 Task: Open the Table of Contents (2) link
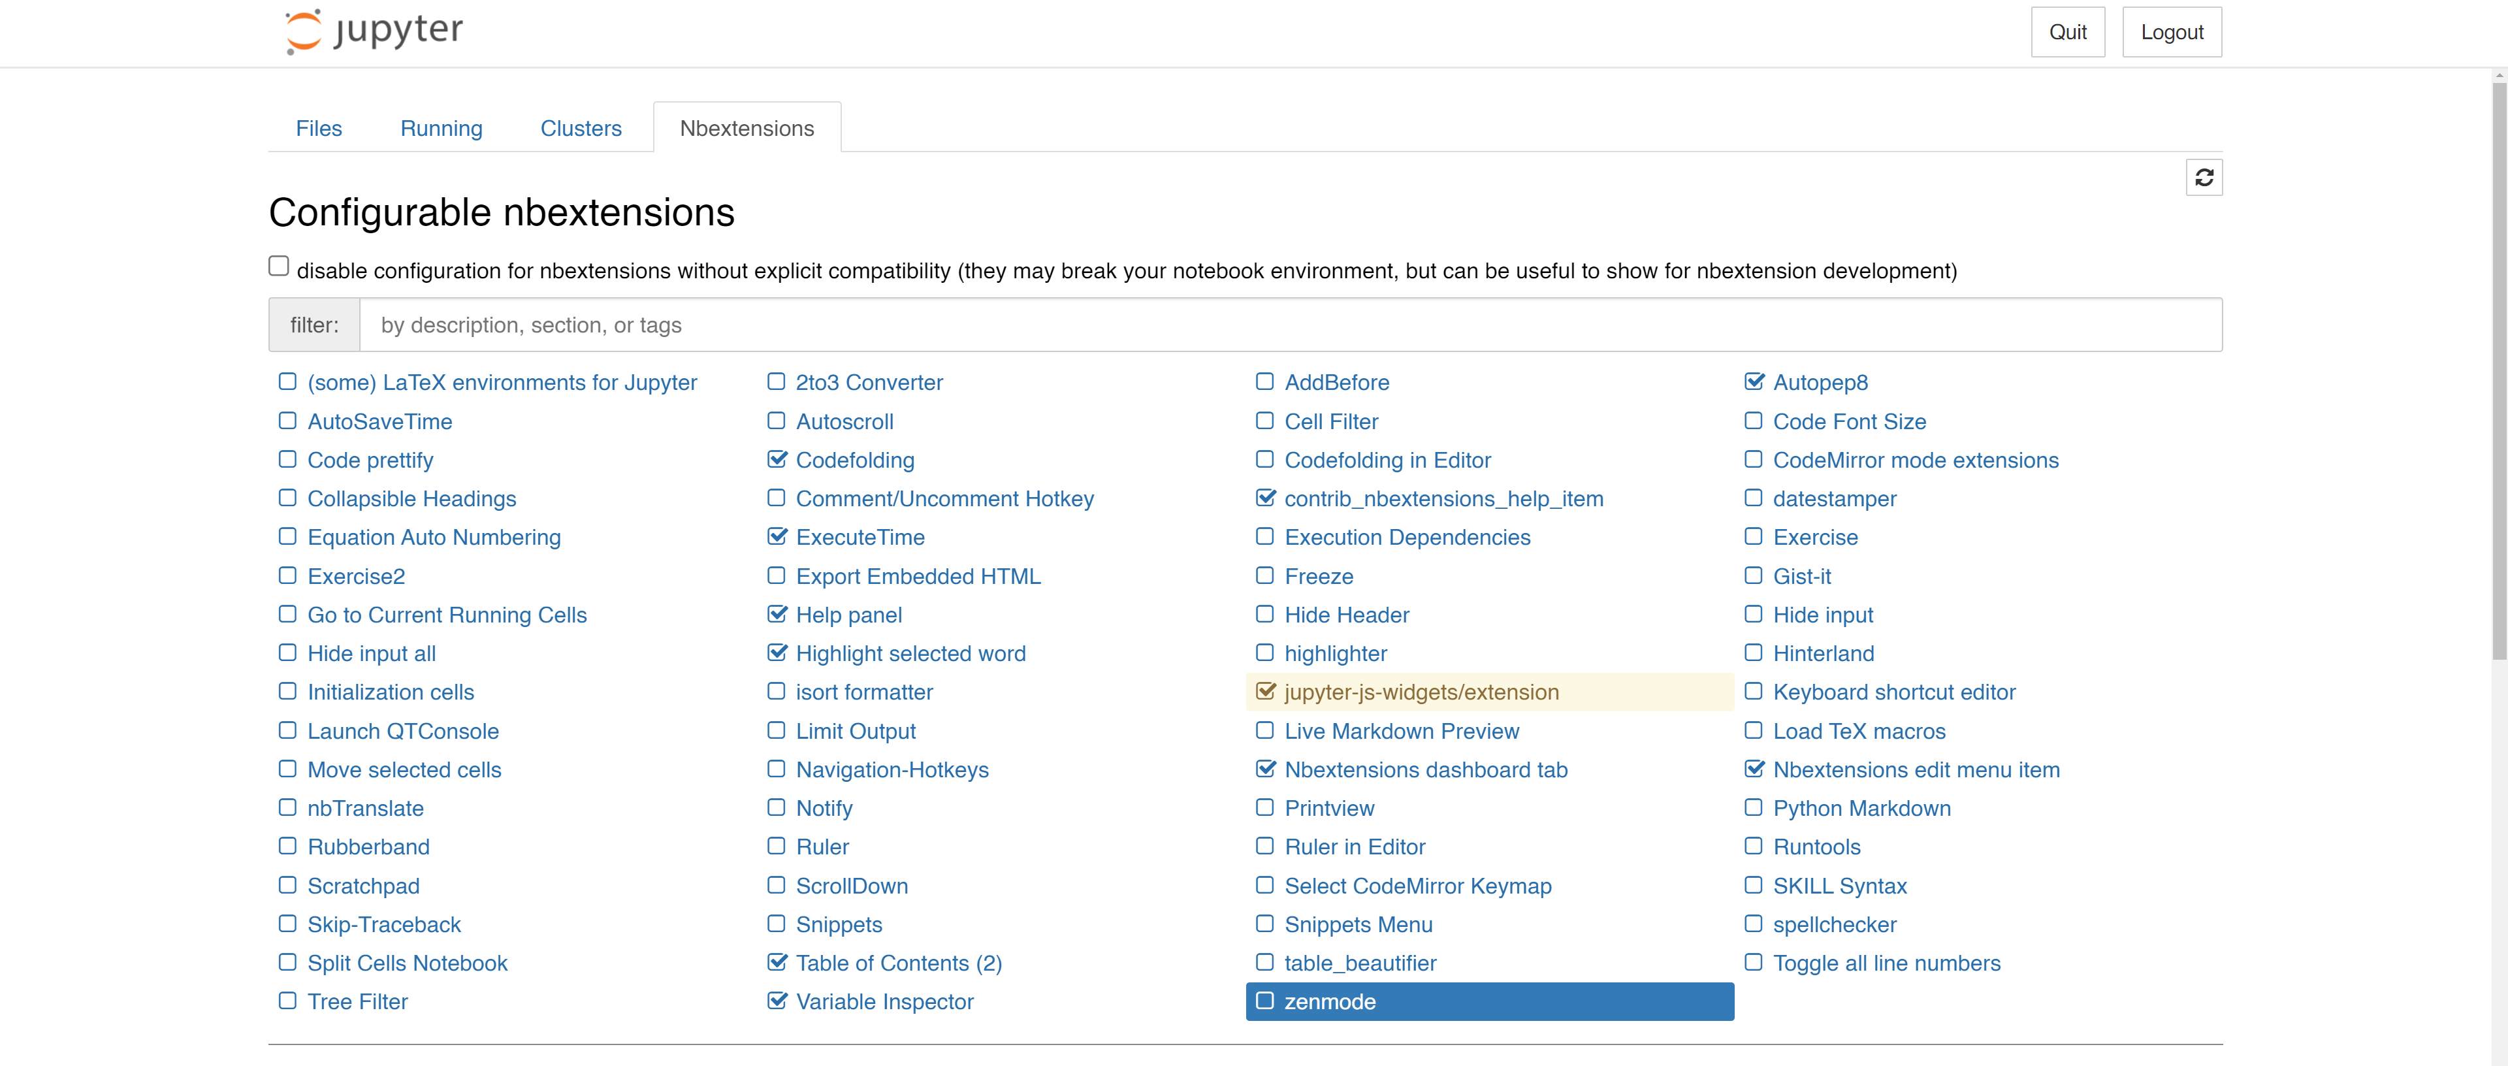pyautogui.click(x=897, y=963)
